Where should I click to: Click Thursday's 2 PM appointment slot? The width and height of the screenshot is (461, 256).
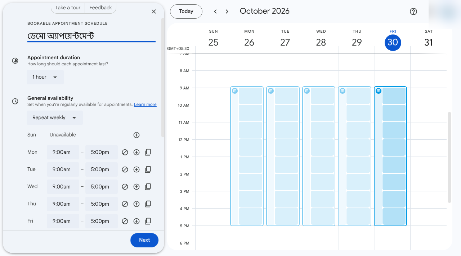tap(358, 182)
